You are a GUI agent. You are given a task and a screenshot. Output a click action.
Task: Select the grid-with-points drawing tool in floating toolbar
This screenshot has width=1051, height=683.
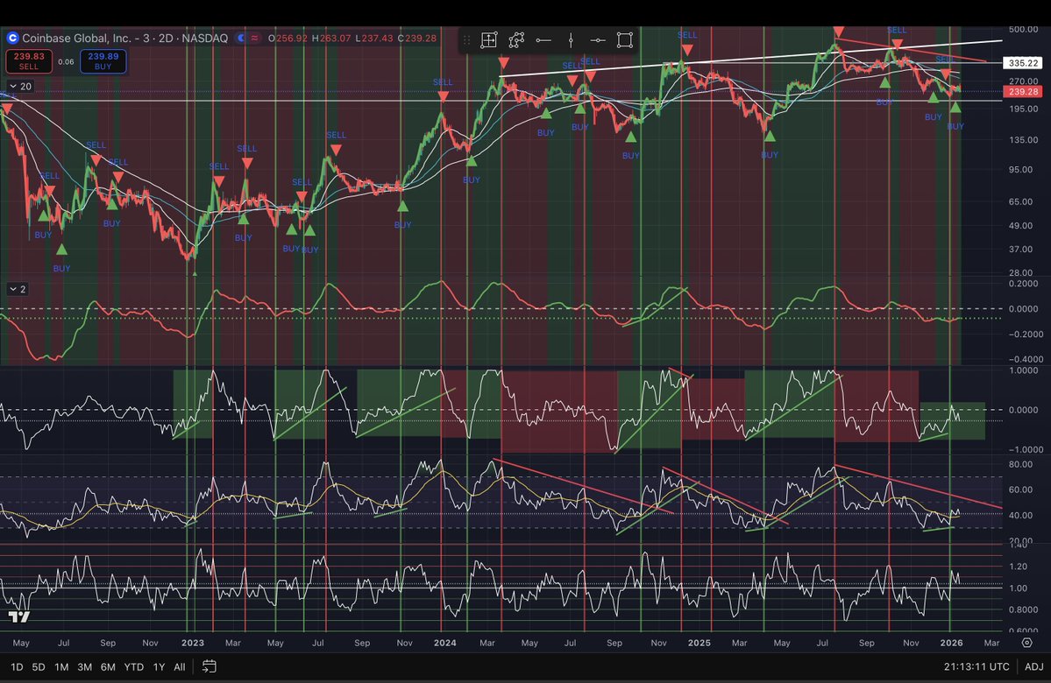click(x=489, y=40)
